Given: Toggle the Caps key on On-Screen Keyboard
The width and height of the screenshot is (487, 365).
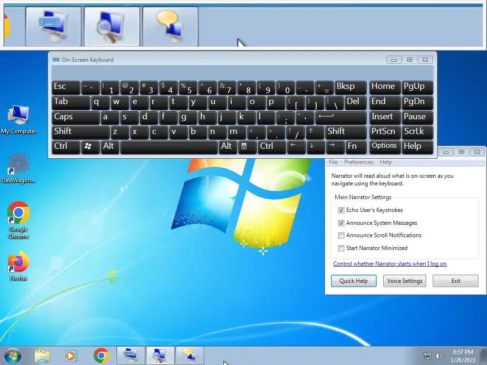Looking at the screenshot, I should [x=76, y=118].
